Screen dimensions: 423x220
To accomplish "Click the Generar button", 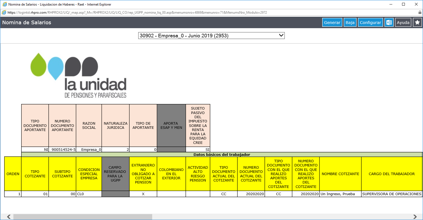I will (x=332, y=23).
